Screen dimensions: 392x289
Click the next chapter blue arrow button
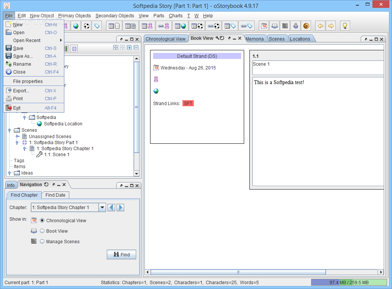(x=120, y=208)
